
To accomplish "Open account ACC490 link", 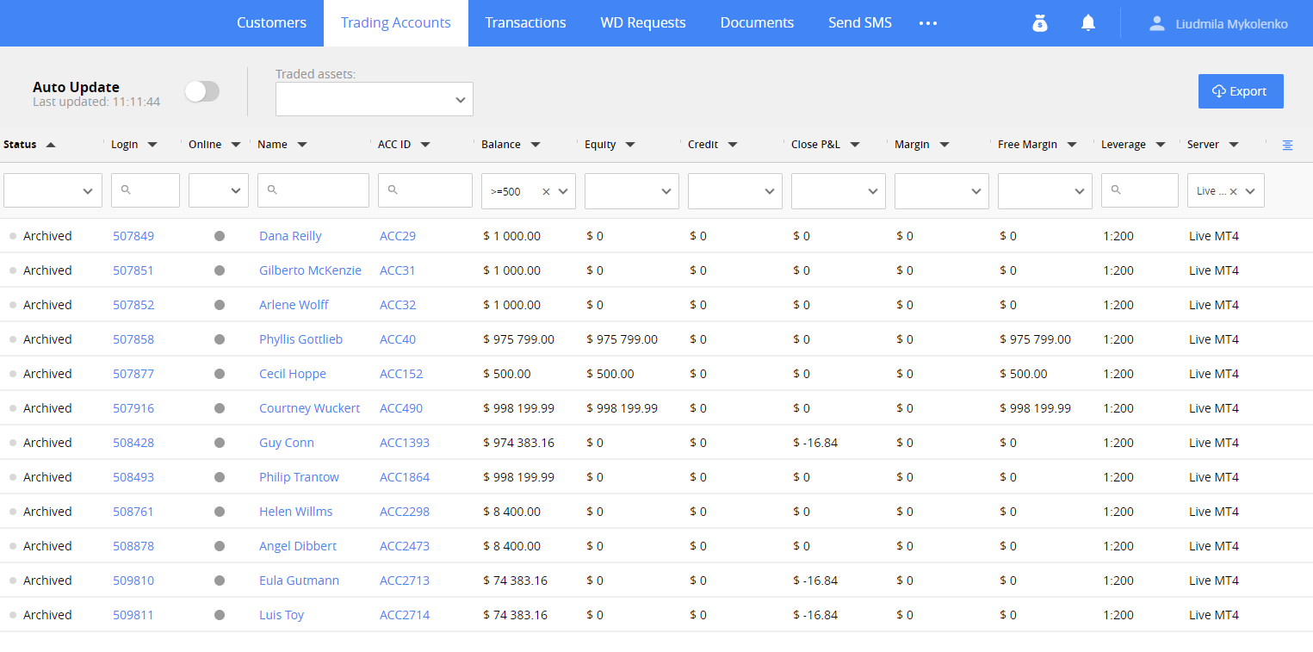I will coord(401,408).
